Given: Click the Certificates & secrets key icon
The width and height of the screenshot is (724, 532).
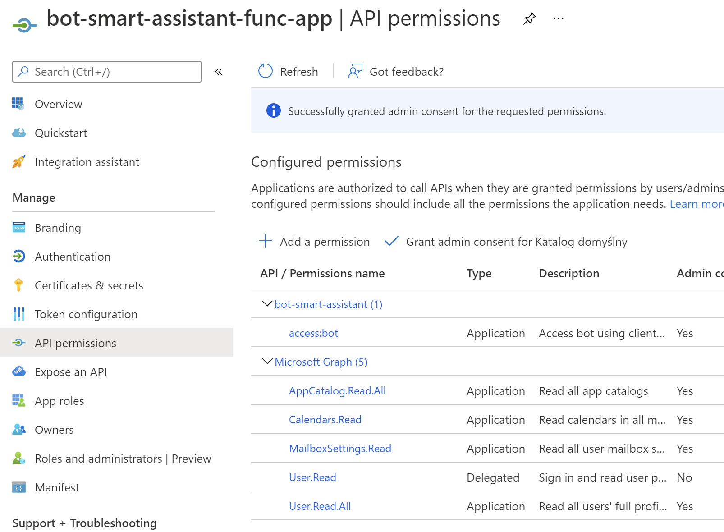Looking at the screenshot, I should pos(18,285).
